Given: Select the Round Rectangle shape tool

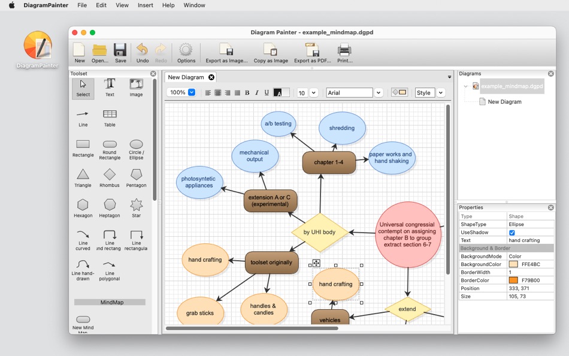Looking at the screenshot, I should coord(110,149).
